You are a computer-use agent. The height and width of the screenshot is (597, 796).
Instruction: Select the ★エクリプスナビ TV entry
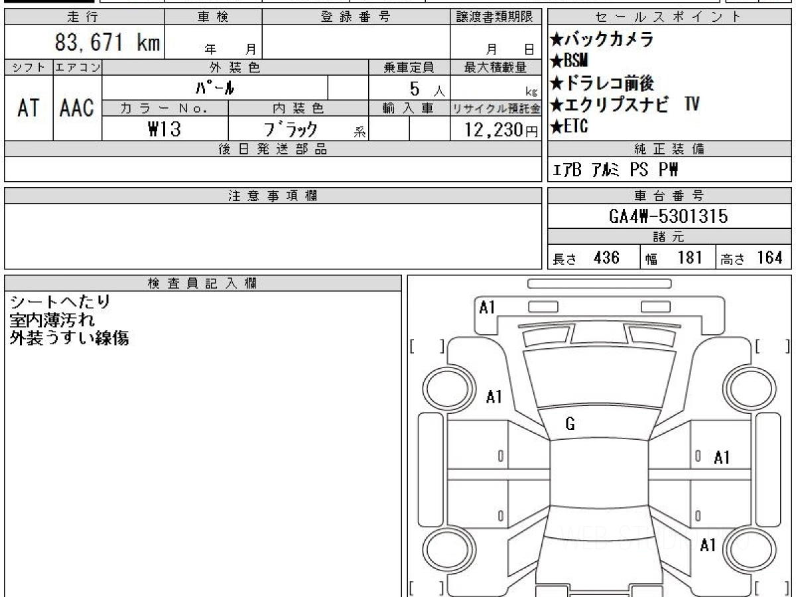pyautogui.click(x=626, y=104)
